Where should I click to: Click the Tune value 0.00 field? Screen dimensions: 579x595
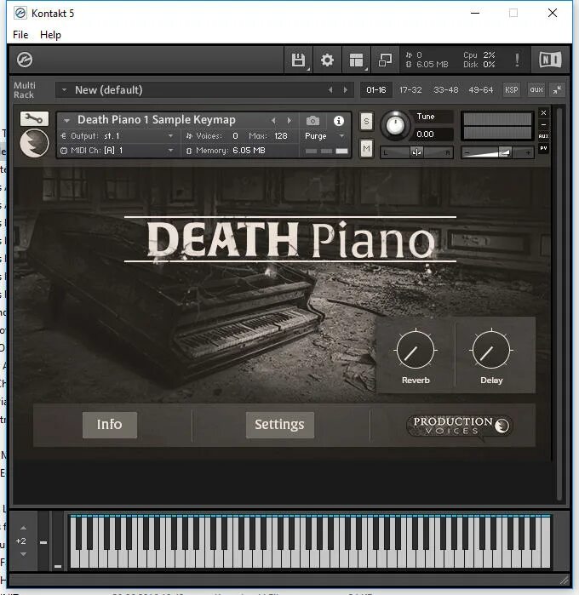431,134
